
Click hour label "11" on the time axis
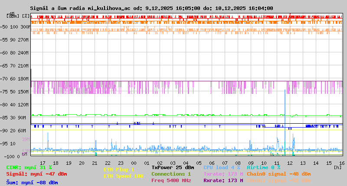point(277,163)
